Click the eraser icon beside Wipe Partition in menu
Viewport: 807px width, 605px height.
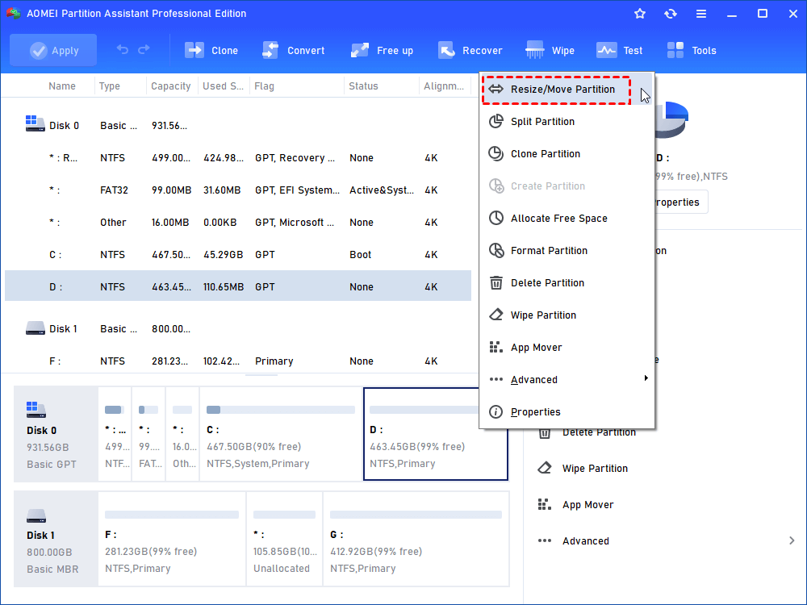click(x=496, y=315)
